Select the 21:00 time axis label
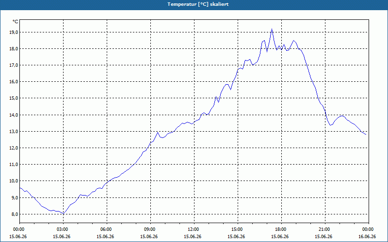Image resolution: width=388 pixels, height=242 pixels. pyautogui.click(x=325, y=229)
